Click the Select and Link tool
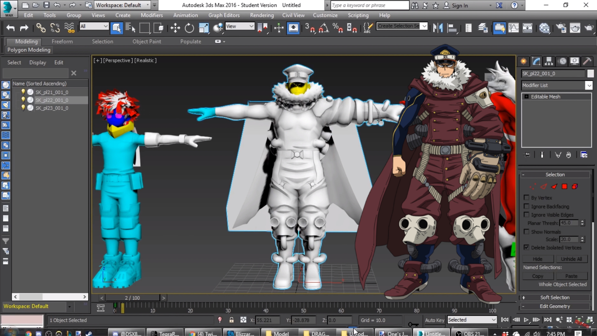This screenshot has height=336, width=597. 41,28
